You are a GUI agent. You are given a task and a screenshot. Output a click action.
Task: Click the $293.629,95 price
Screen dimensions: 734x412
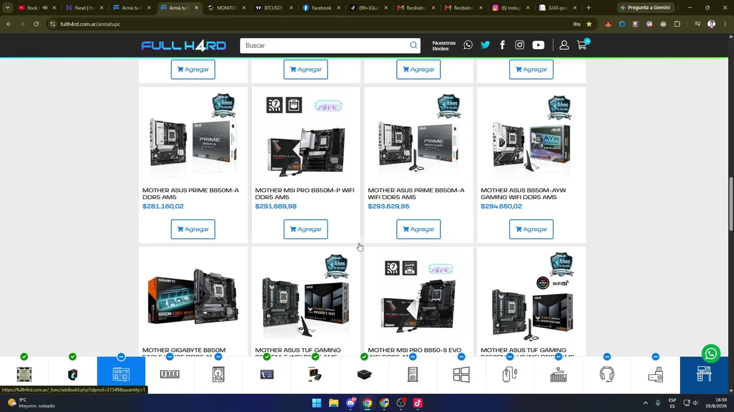tap(389, 207)
